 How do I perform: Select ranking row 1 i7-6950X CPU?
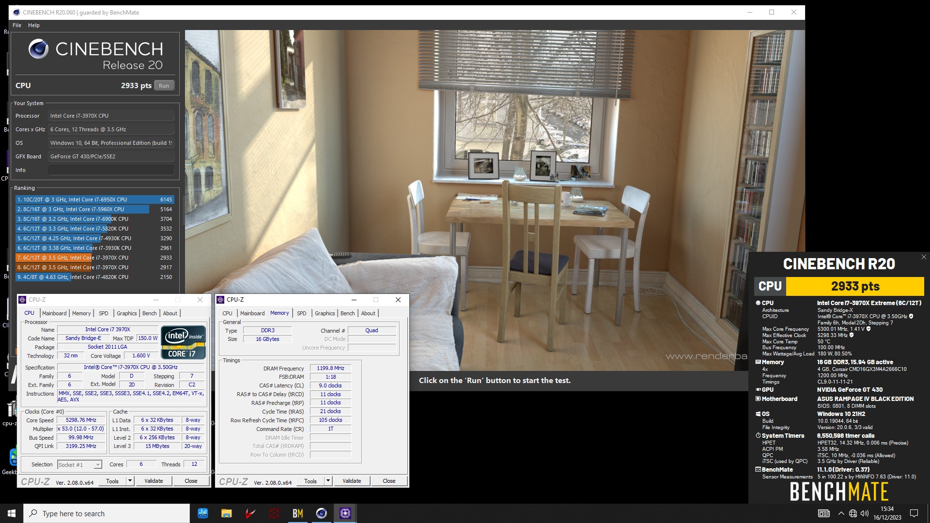[x=95, y=200]
